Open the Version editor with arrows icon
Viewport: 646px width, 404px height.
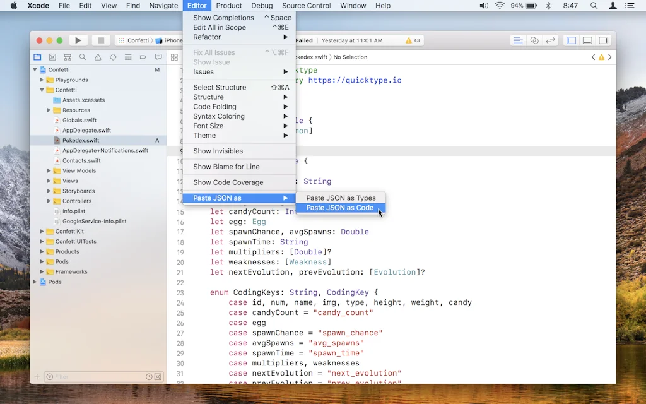click(551, 40)
